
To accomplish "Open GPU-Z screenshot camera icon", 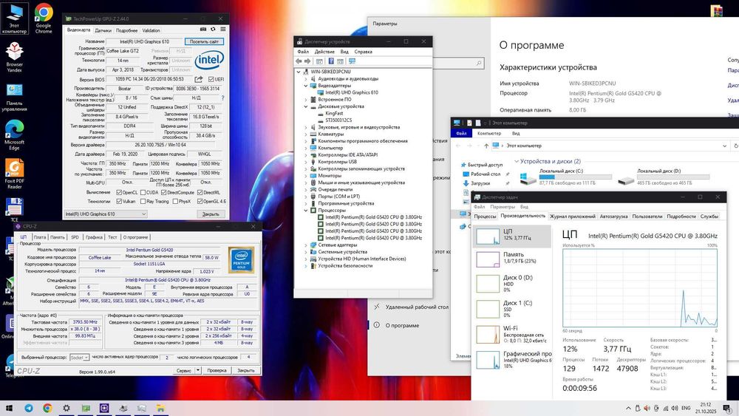I will (x=203, y=30).
